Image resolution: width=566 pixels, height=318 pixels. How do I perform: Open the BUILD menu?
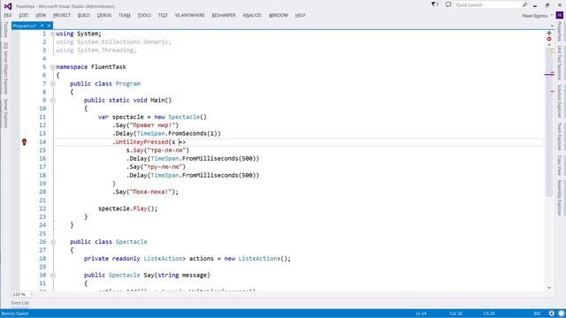click(83, 15)
